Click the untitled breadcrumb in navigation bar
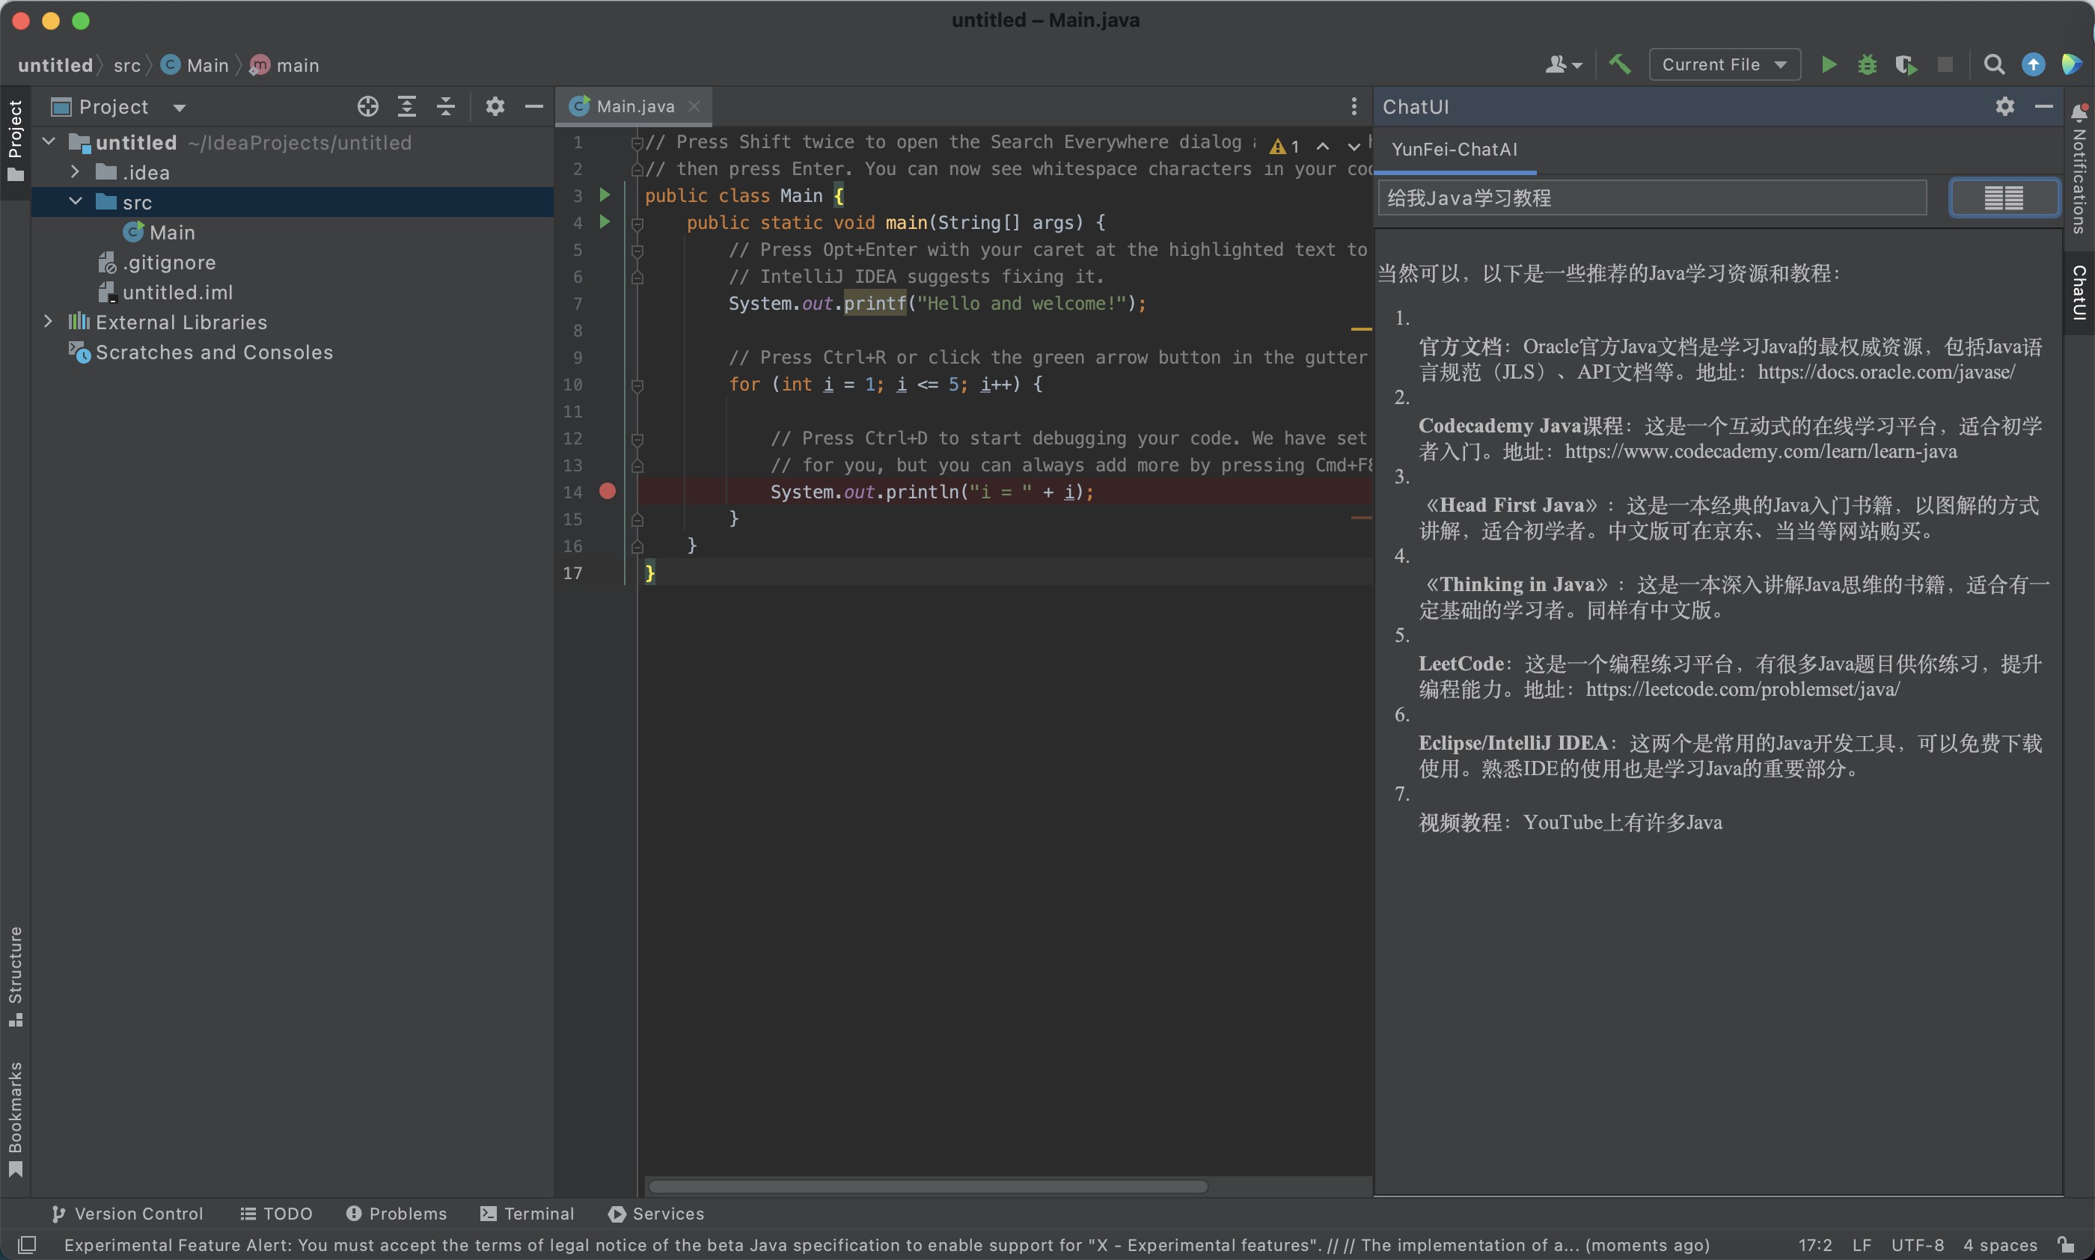 pyautogui.click(x=55, y=65)
